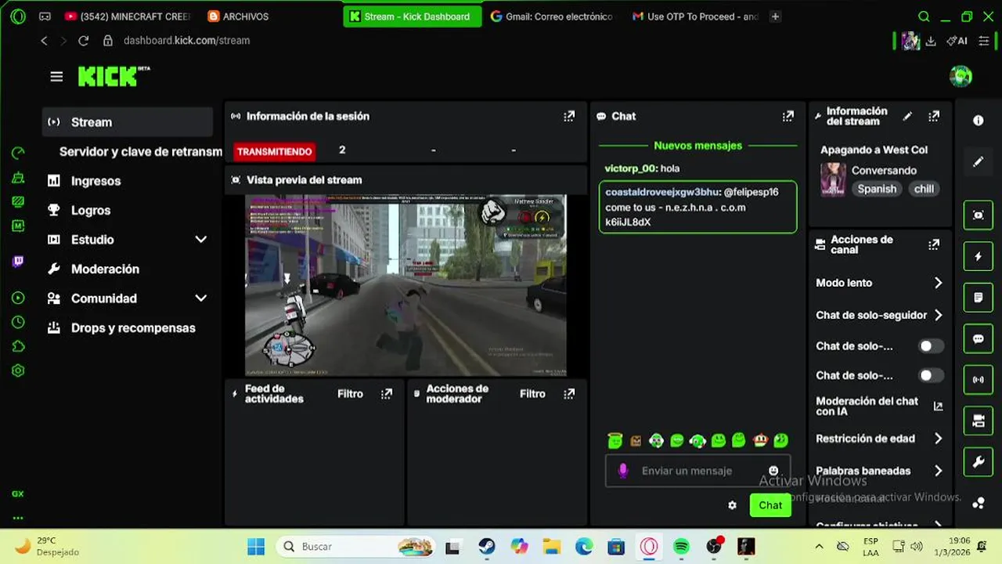Pop out the Acciones de canal panel
Screen dimensions: 1002x564
pos(934,244)
